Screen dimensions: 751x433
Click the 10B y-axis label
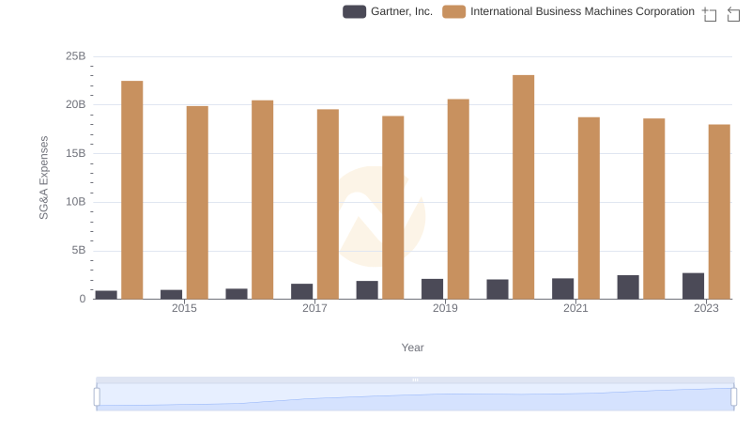(x=76, y=202)
